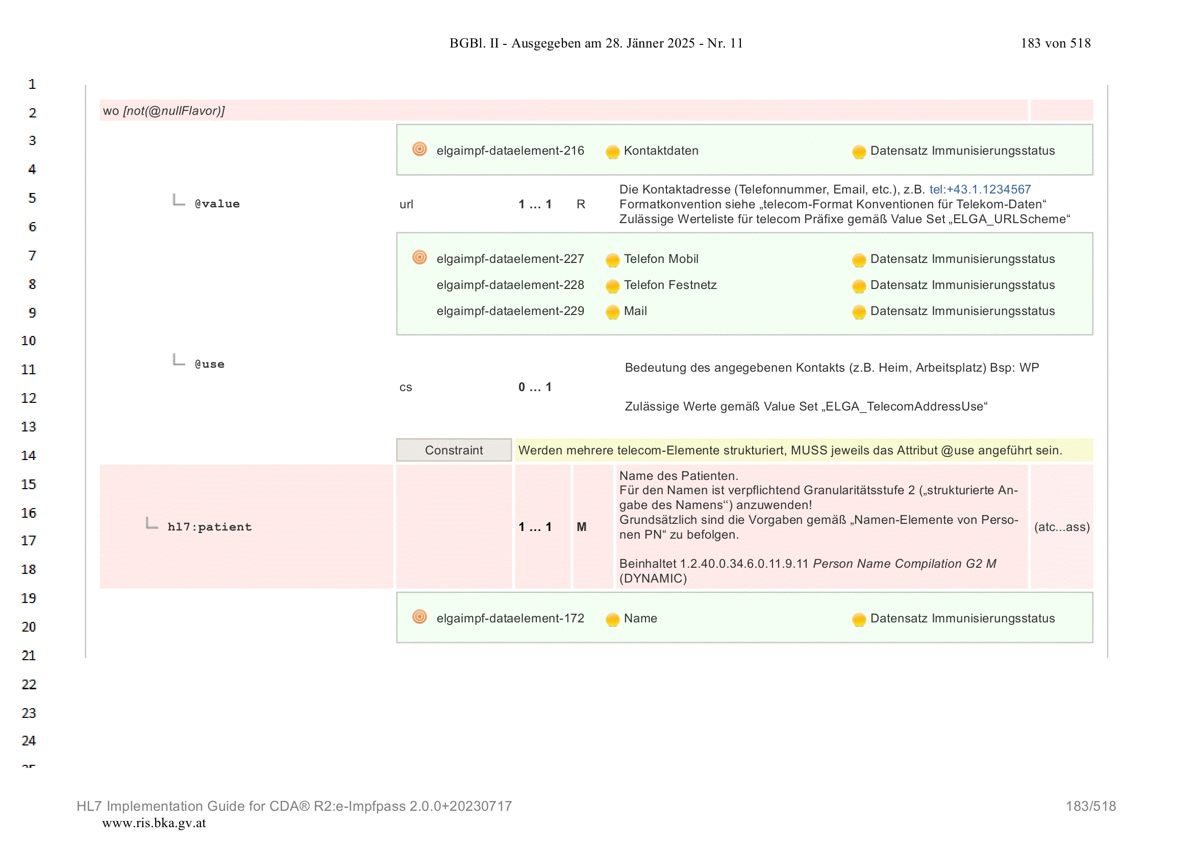Click Datensatz Immunisierungsstatus in the Kontaktdaten row
The width and height of the screenshot is (1193, 844).
tap(962, 151)
